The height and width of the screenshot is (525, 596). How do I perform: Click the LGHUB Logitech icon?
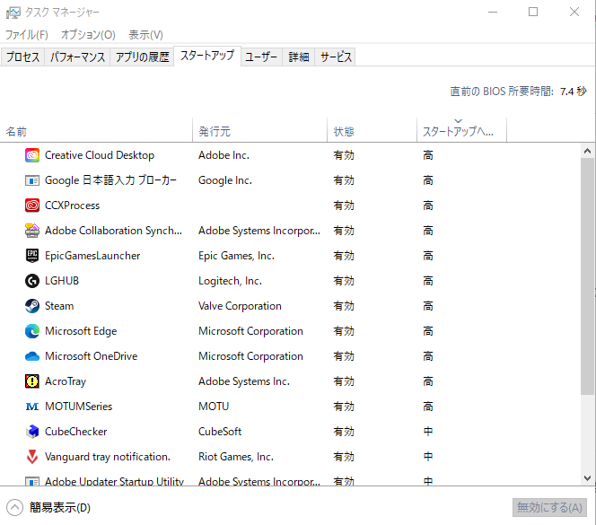(32, 281)
